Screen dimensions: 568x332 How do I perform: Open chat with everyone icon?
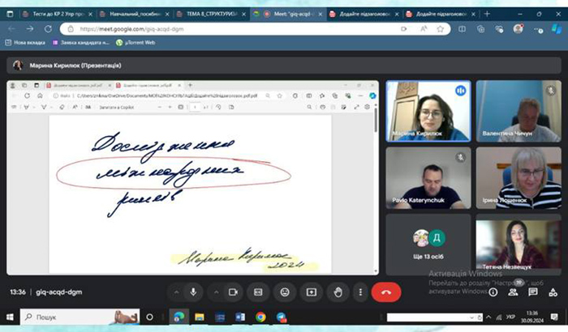coord(533,292)
